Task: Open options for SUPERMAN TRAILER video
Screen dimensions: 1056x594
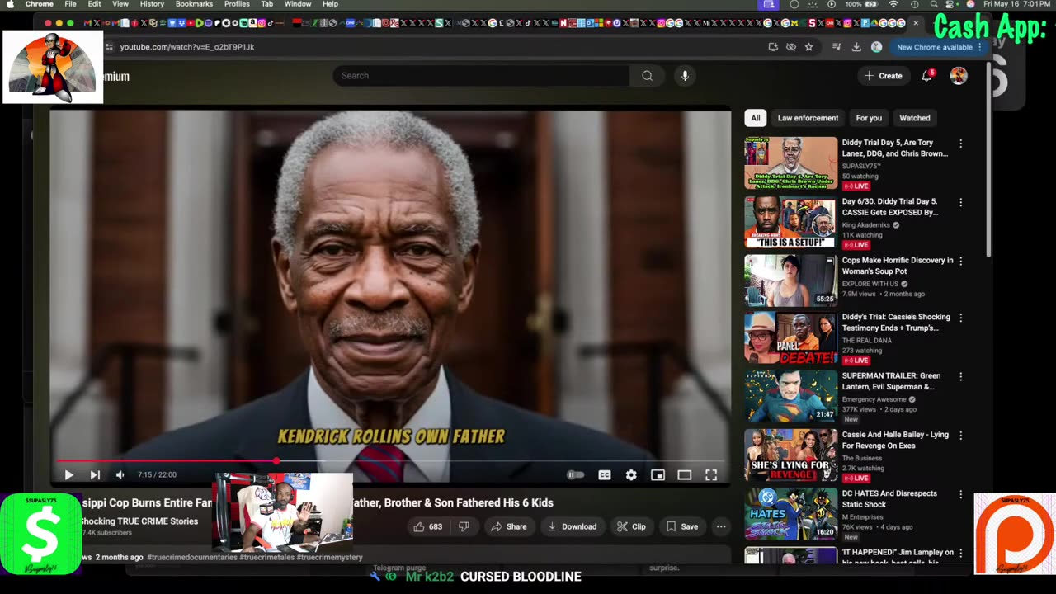Action: tap(960, 376)
